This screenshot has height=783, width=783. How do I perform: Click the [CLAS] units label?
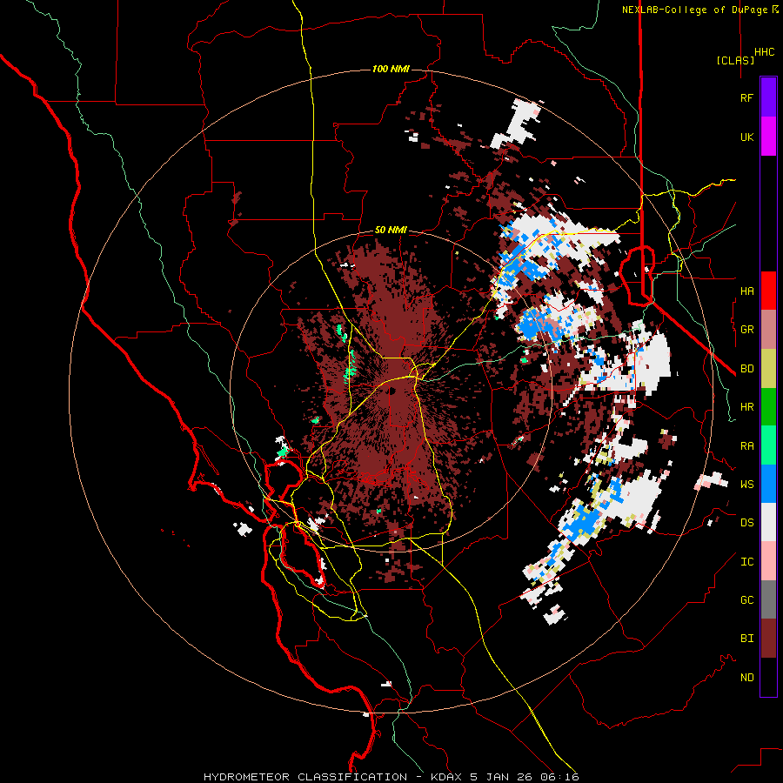tap(735, 60)
